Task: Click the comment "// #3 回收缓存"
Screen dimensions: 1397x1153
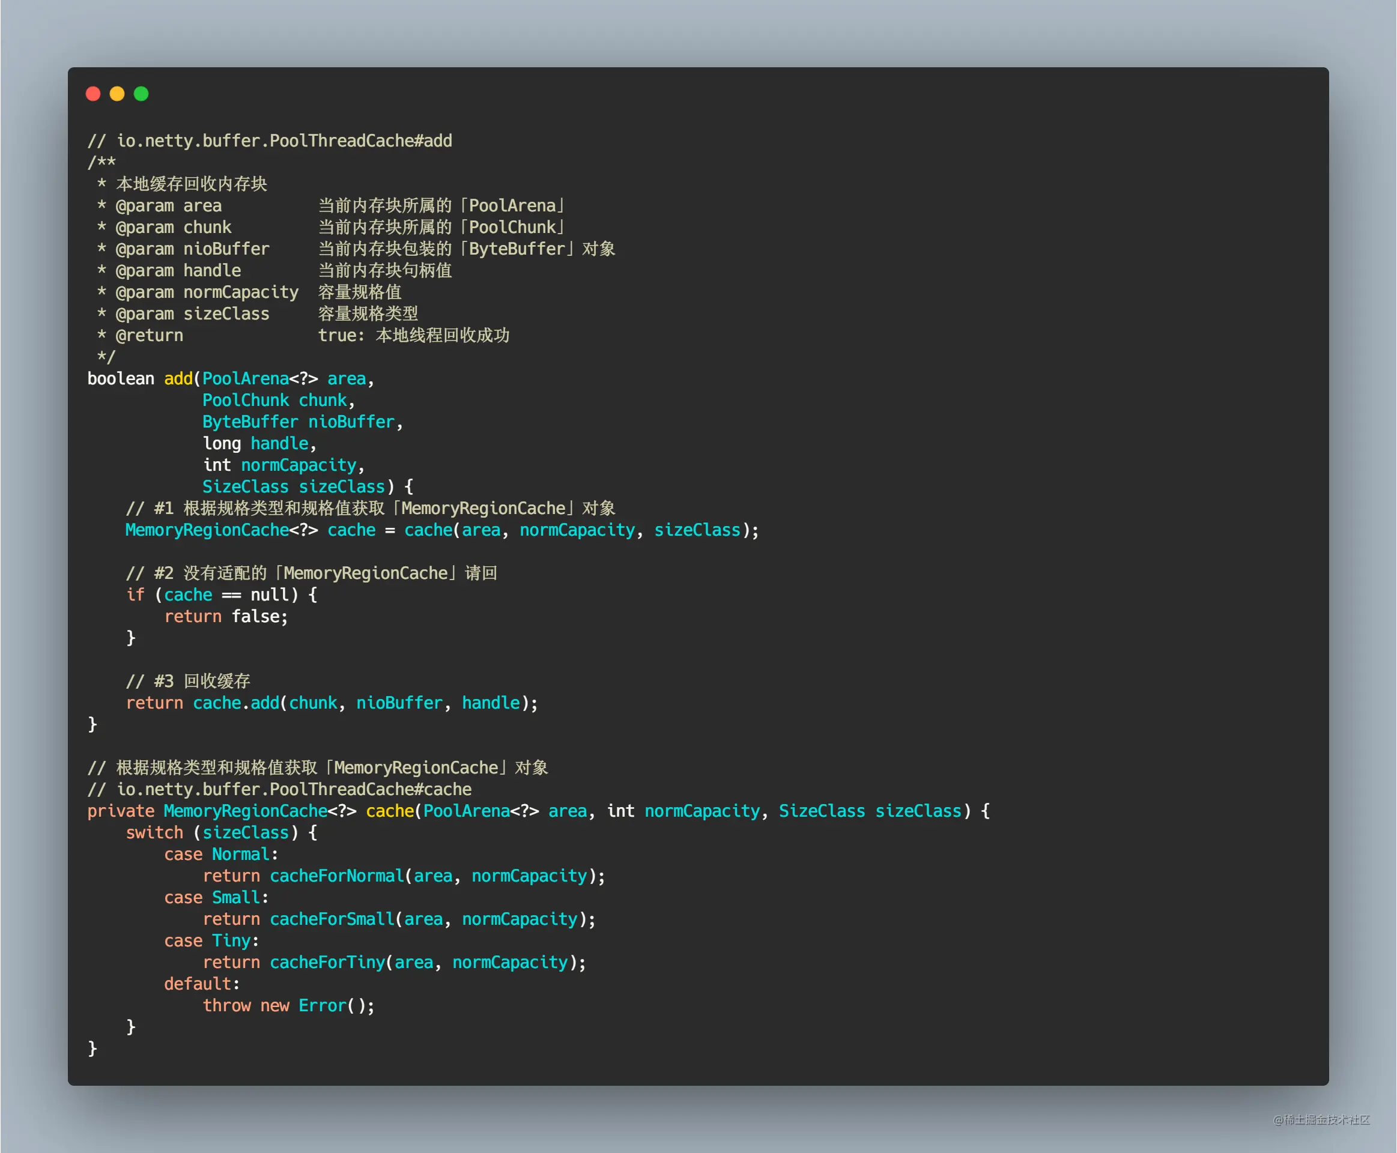Action: [x=188, y=681]
